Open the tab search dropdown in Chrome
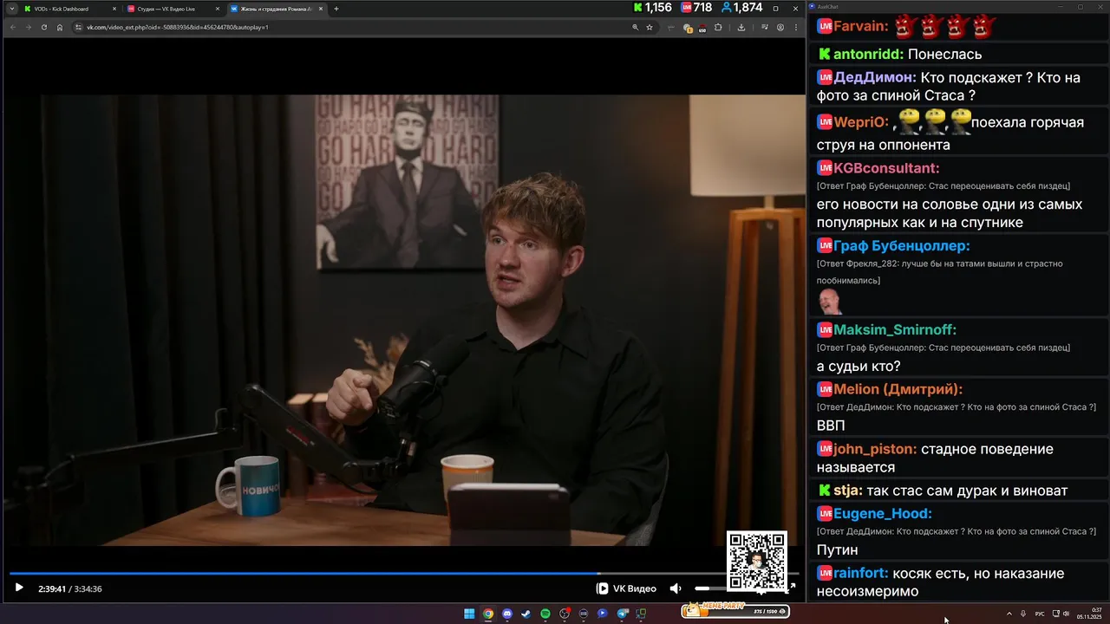The width and height of the screenshot is (1110, 624). coord(11,9)
